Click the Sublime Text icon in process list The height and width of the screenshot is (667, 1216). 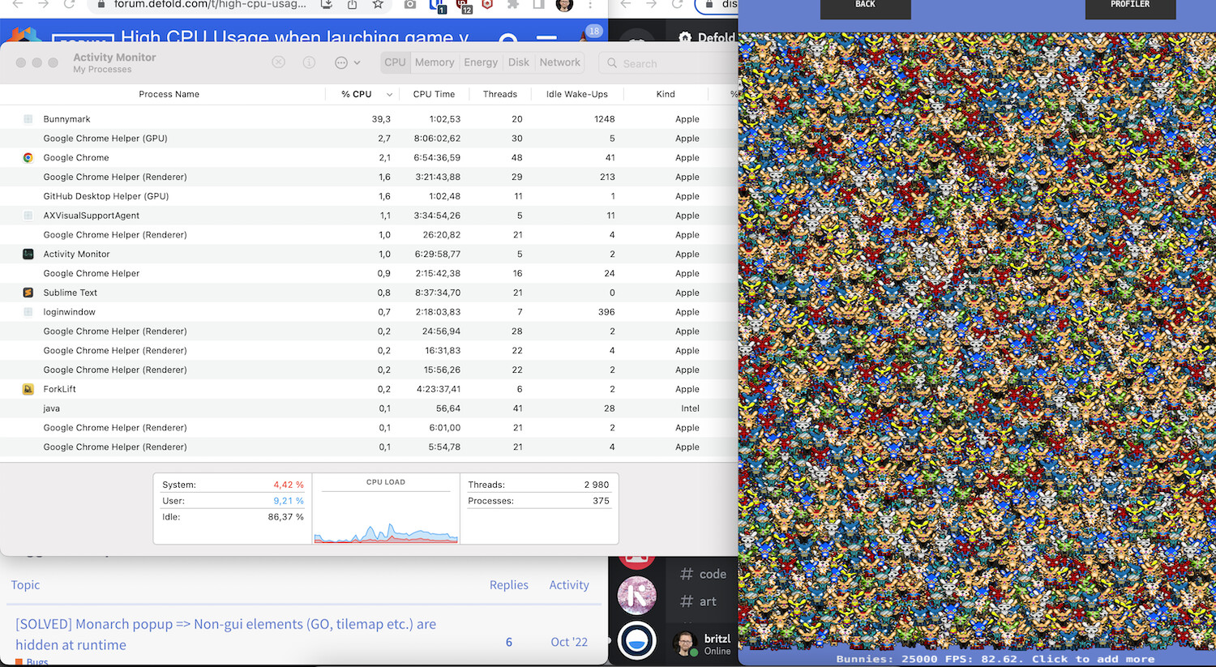click(x=28, y=293)
